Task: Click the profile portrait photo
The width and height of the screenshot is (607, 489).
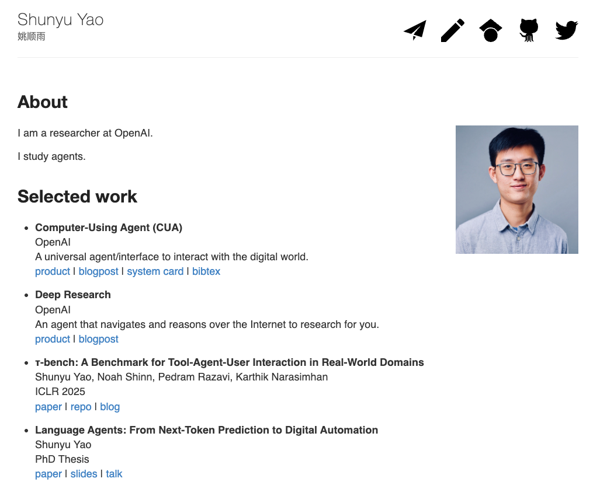Action: point(517,190)
